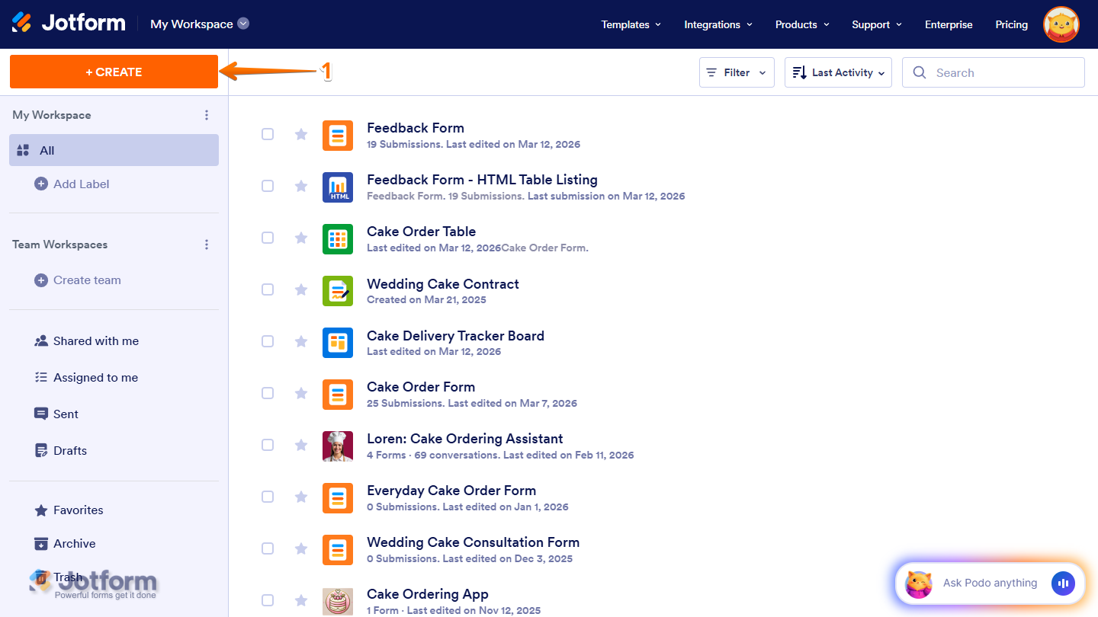Star the Wedding Cake Consultation Form

[300, 548]
